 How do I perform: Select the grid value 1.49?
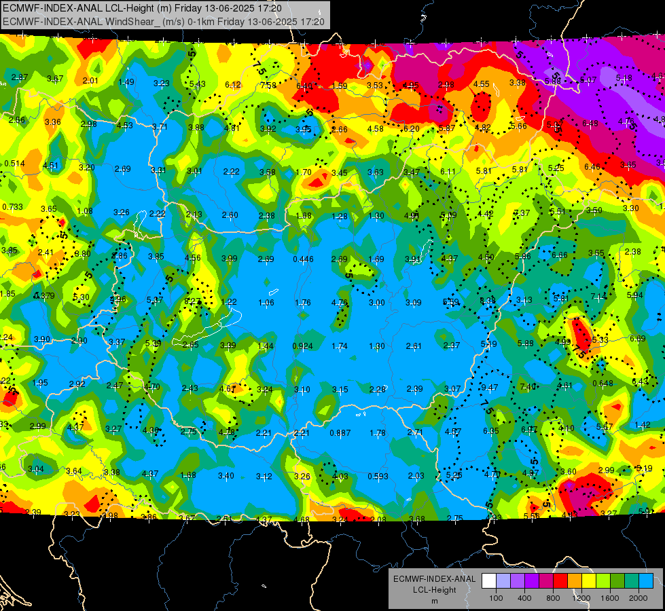126,82
